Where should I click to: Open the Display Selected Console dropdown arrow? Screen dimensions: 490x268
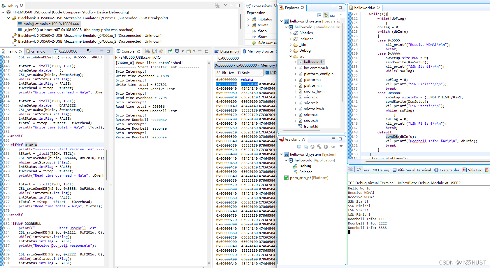(x=182, y=51)
